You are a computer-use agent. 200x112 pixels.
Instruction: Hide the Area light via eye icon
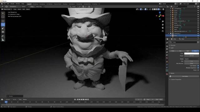198,35
